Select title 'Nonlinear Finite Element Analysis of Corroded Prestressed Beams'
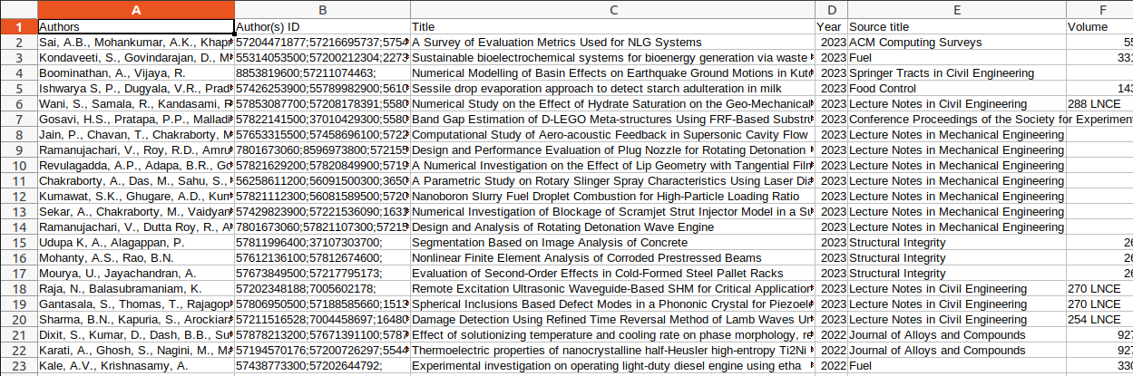 [x=612, y=258]
